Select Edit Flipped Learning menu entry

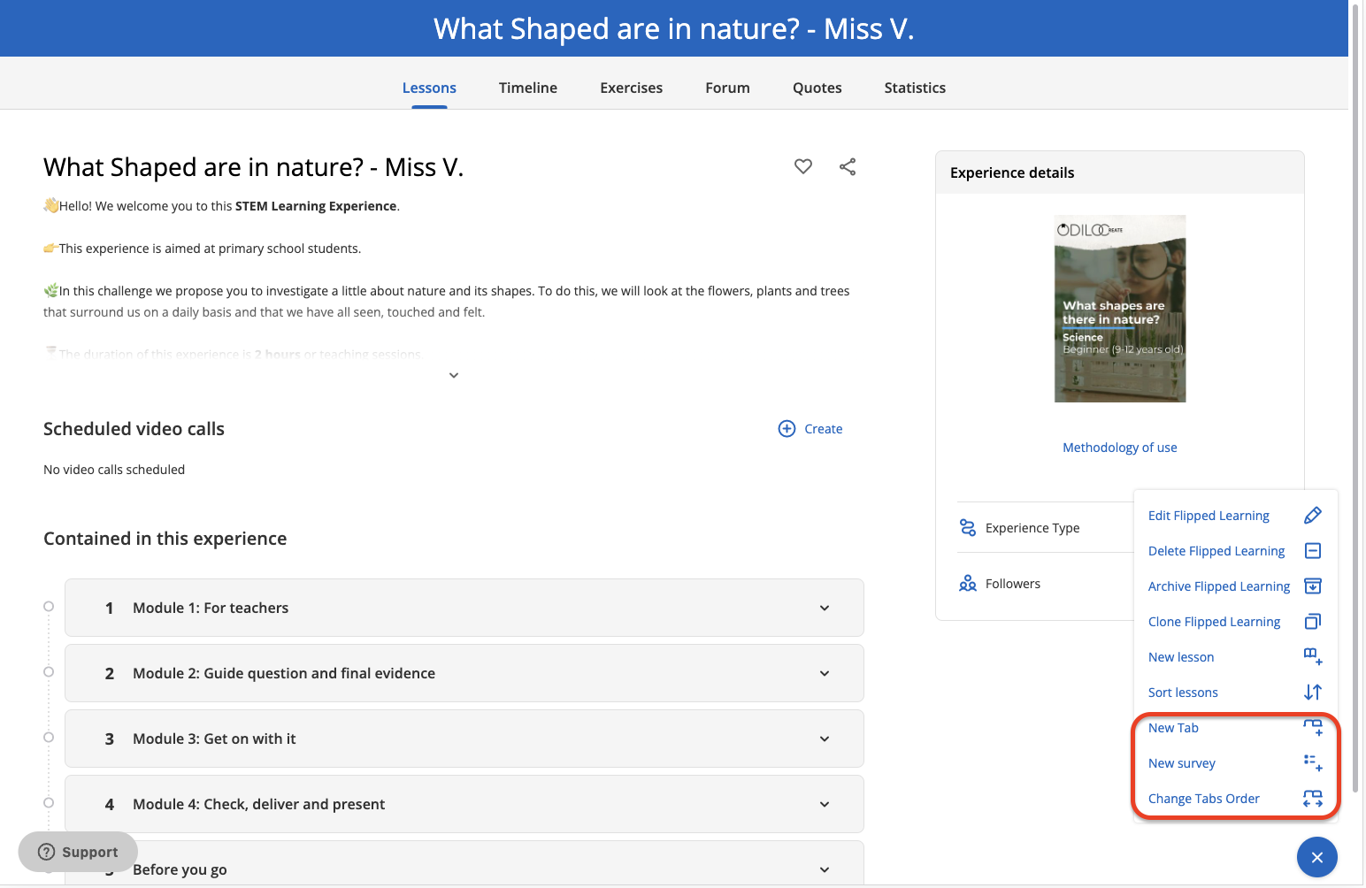[x=1209, y=516]
